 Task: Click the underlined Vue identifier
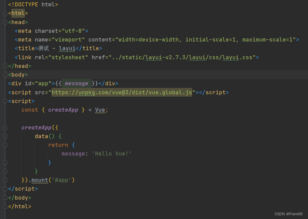[x=100, y=110]
